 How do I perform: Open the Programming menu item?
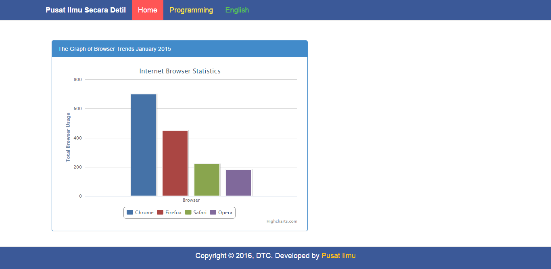click(191, 10)
